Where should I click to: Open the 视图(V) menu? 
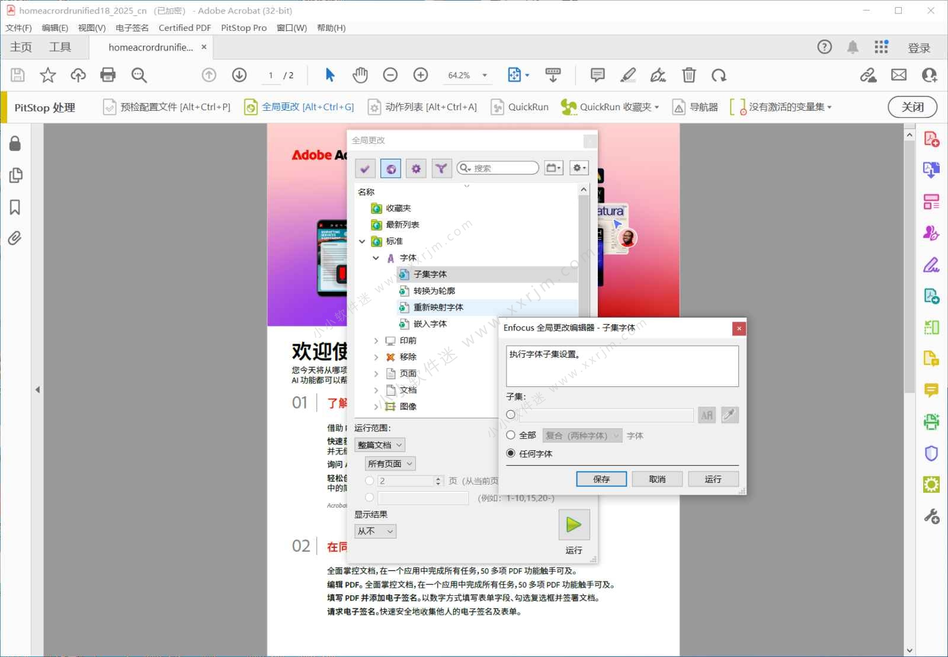coord(92,28)
